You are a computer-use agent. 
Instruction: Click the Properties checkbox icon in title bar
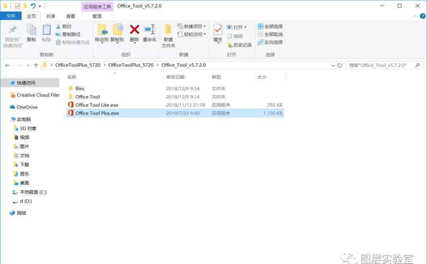17,6
